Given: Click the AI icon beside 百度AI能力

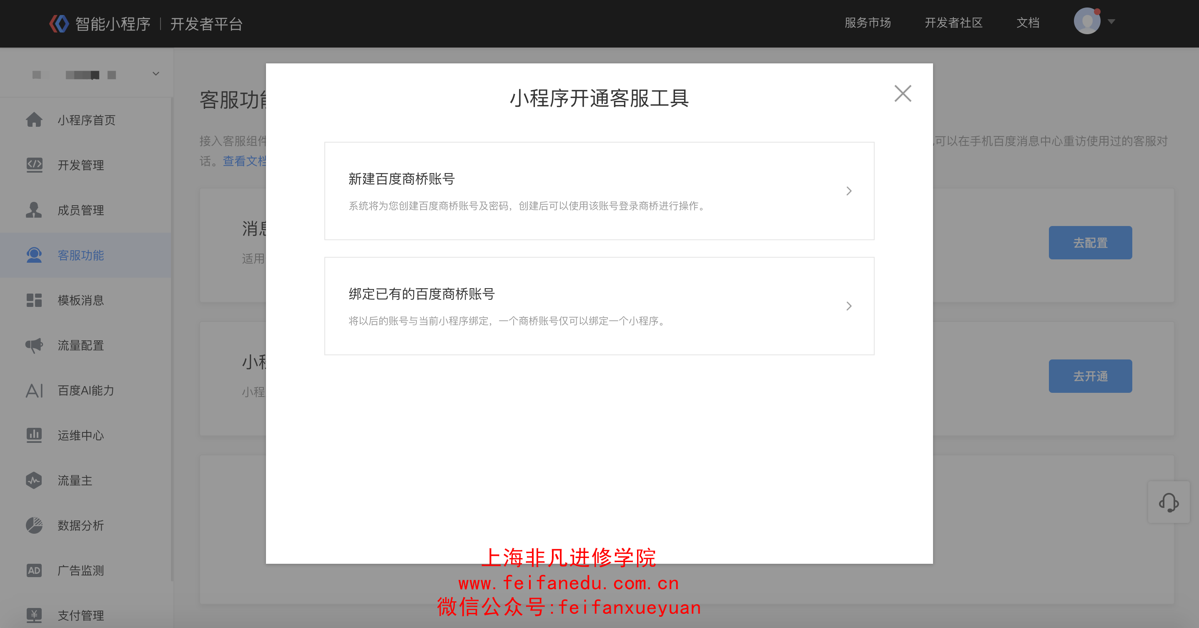Looking at the screenshot, I should [34, 390].
